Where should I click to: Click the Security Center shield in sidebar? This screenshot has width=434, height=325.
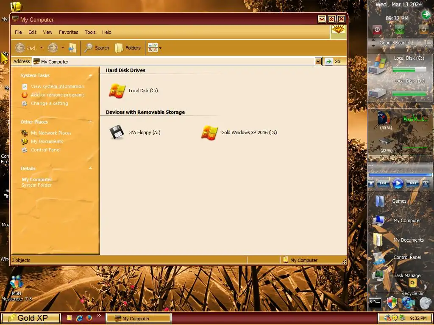point(392,303)
